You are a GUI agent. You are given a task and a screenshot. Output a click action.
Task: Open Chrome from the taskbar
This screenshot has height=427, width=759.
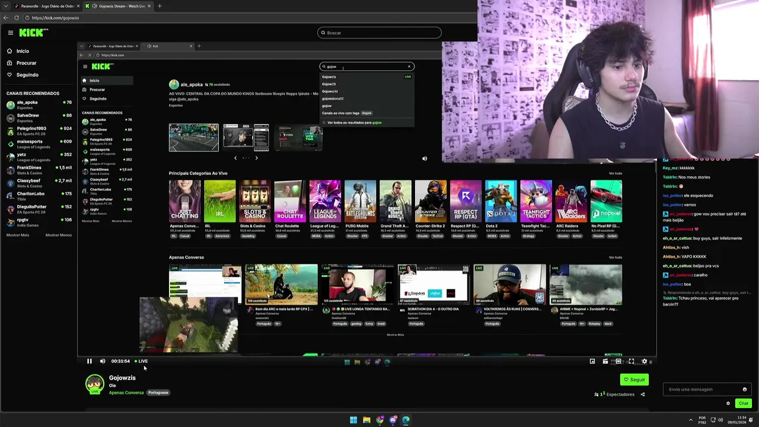[x=380, y=420]
